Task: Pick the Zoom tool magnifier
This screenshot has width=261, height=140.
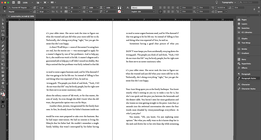Action: (x=3, y=87)
